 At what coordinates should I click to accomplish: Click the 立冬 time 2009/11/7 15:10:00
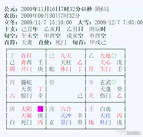[x=46, y=22]
